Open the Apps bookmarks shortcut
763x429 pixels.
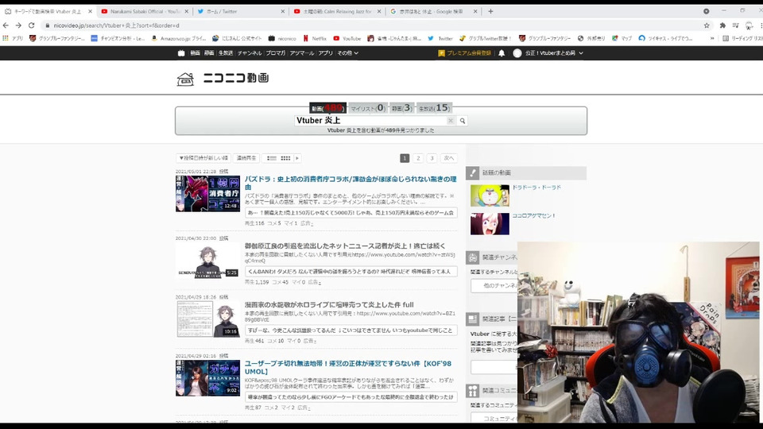14,38
